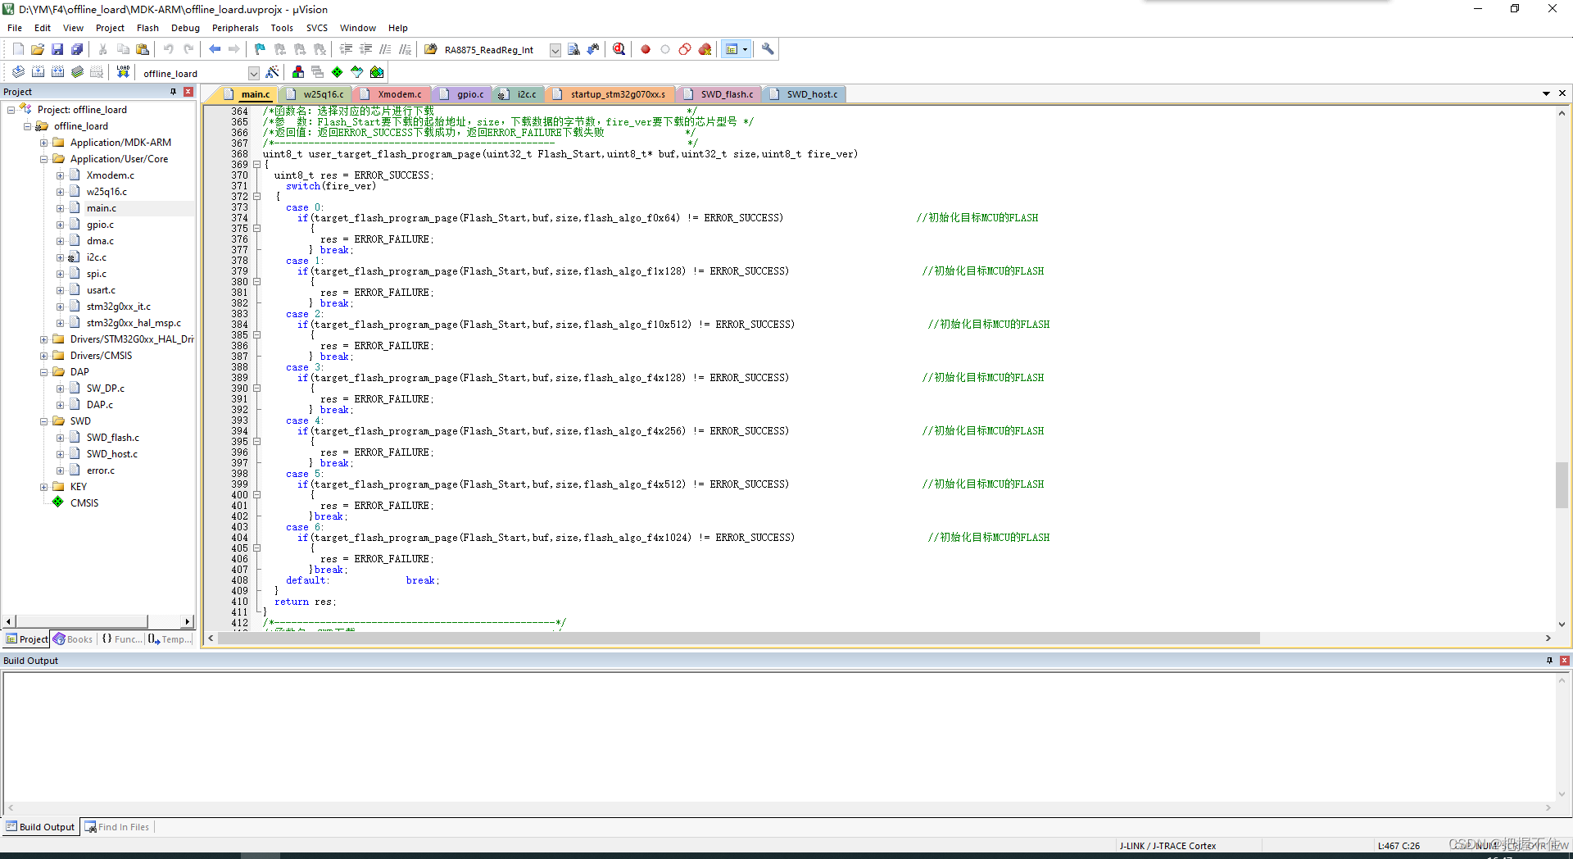Screen dimensions: 1573x859
Task: Select gpio.c in project tree
Action: point(100,225)
